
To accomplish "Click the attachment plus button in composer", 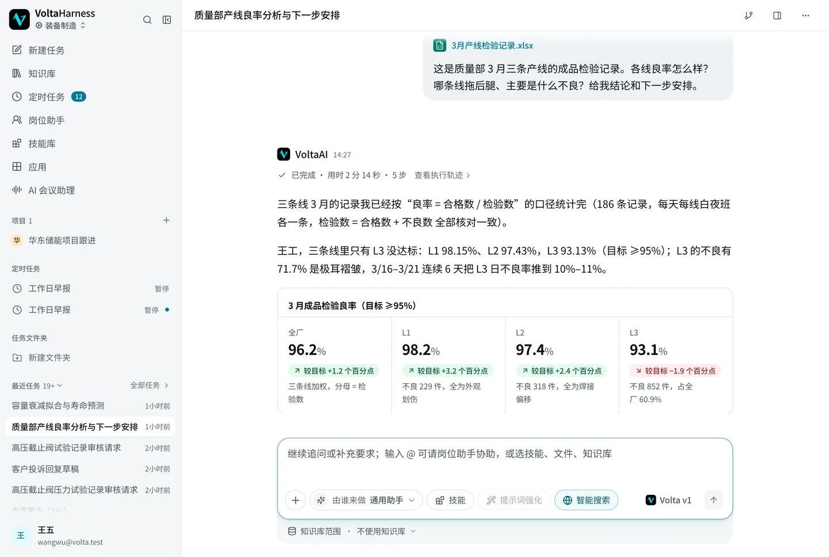I will 295,500.
